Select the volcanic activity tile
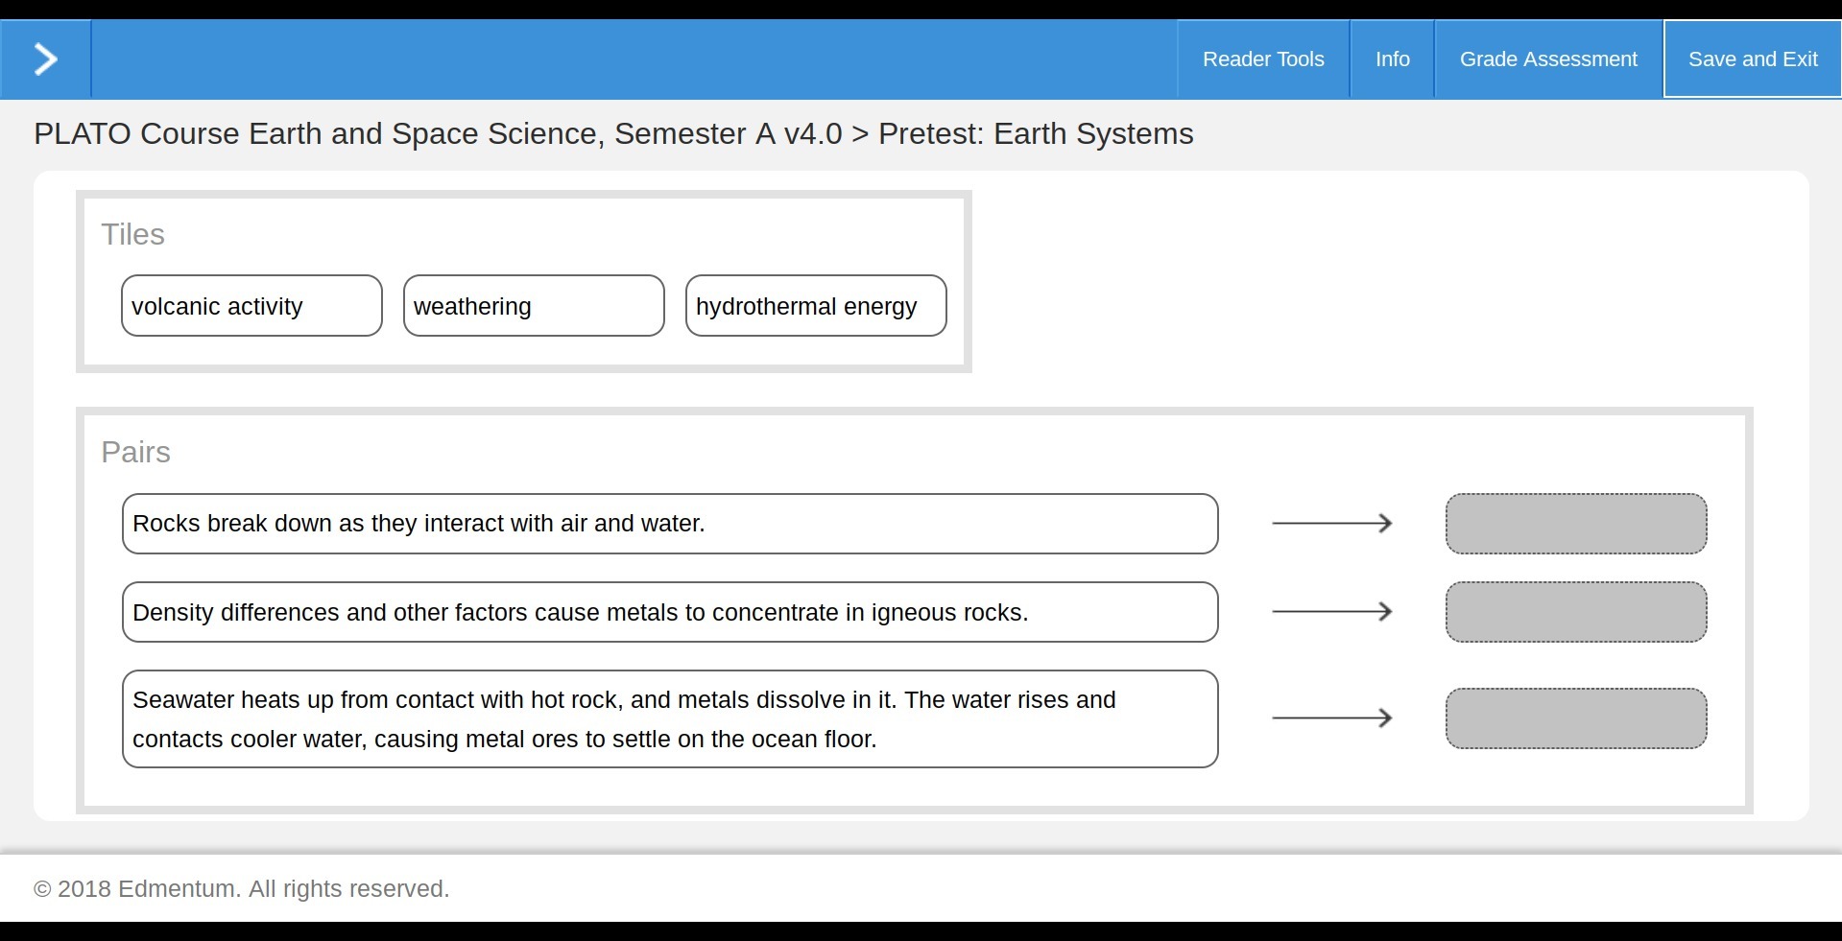The width and height of the screenshot is (1842, 941). [251, 306]
